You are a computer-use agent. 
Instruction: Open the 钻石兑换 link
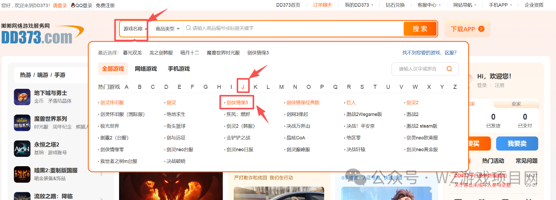click(x=395, y=5)
